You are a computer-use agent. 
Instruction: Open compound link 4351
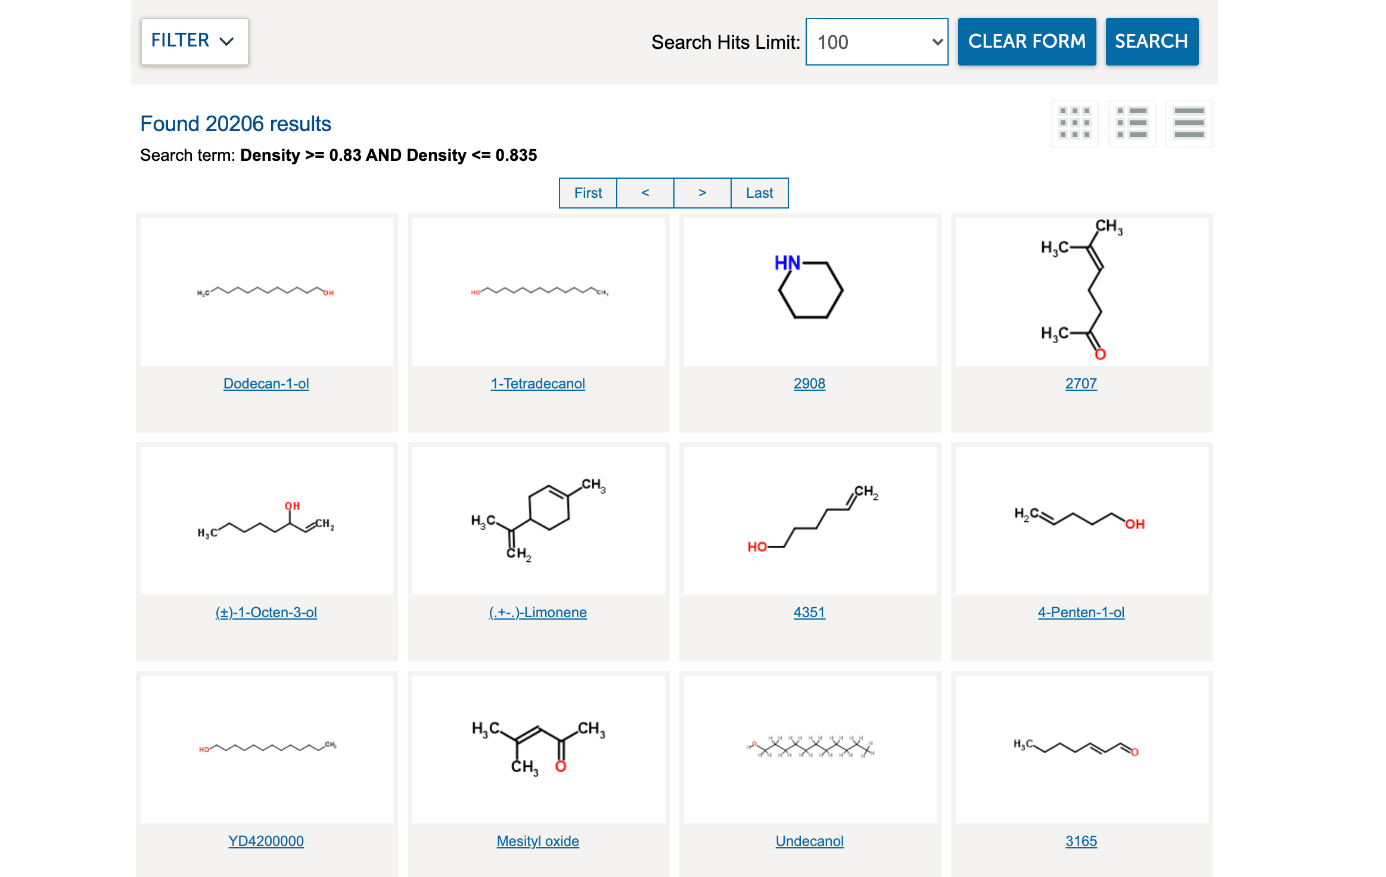click(810, 612)
